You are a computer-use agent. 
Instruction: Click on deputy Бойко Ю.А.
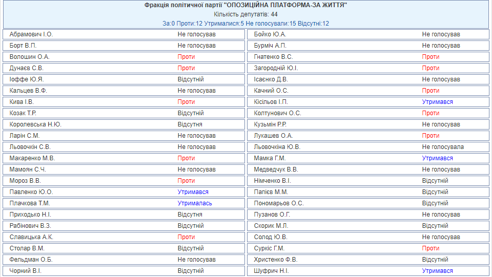point(270,34)
